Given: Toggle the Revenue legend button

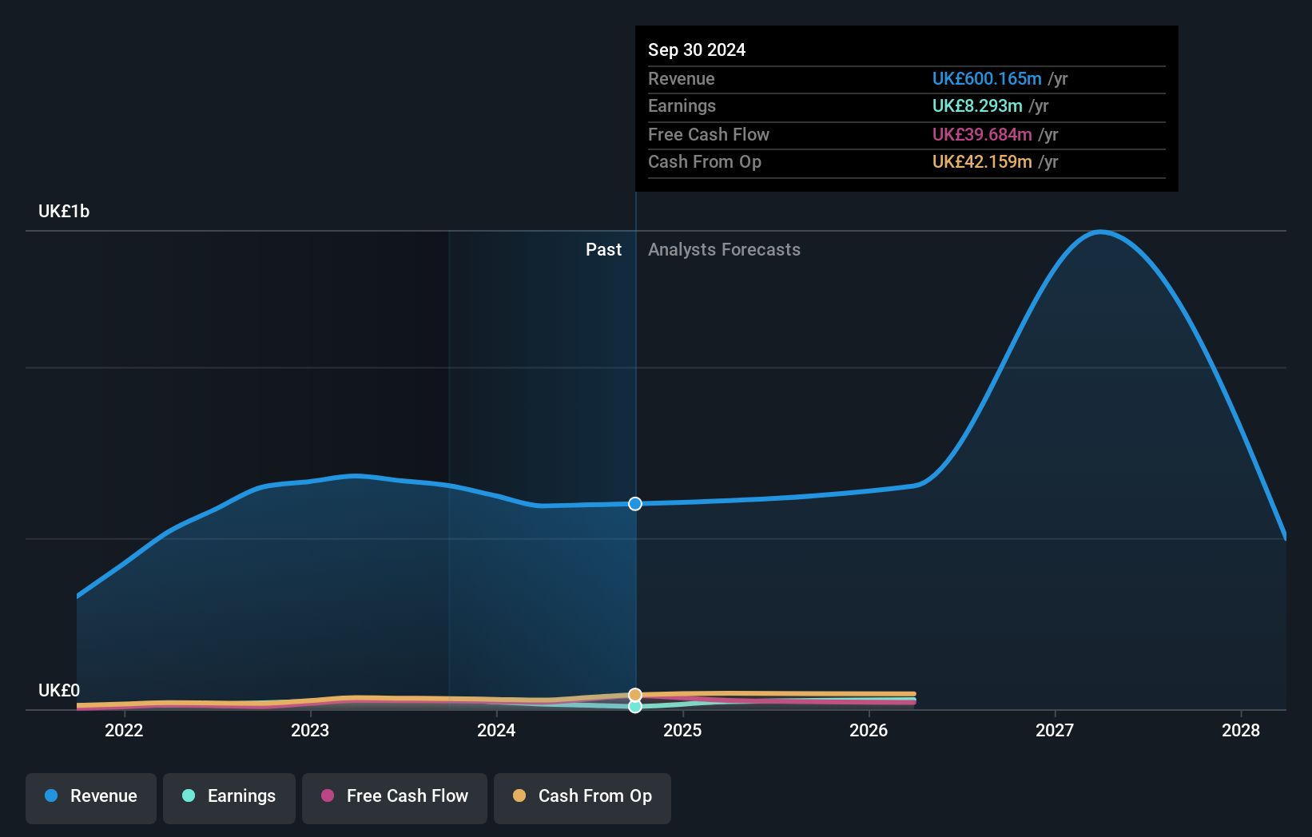Looking at the screenshot, I should [x=91, y=798].
